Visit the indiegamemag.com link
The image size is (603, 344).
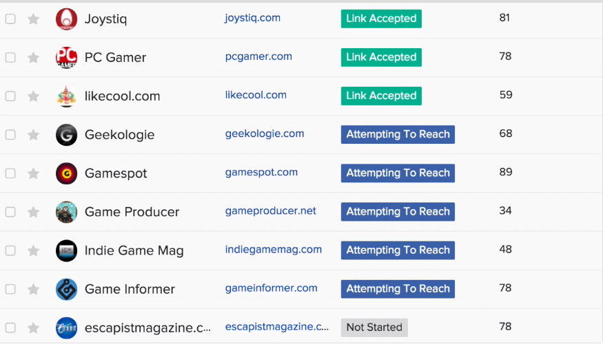point(274,250)
